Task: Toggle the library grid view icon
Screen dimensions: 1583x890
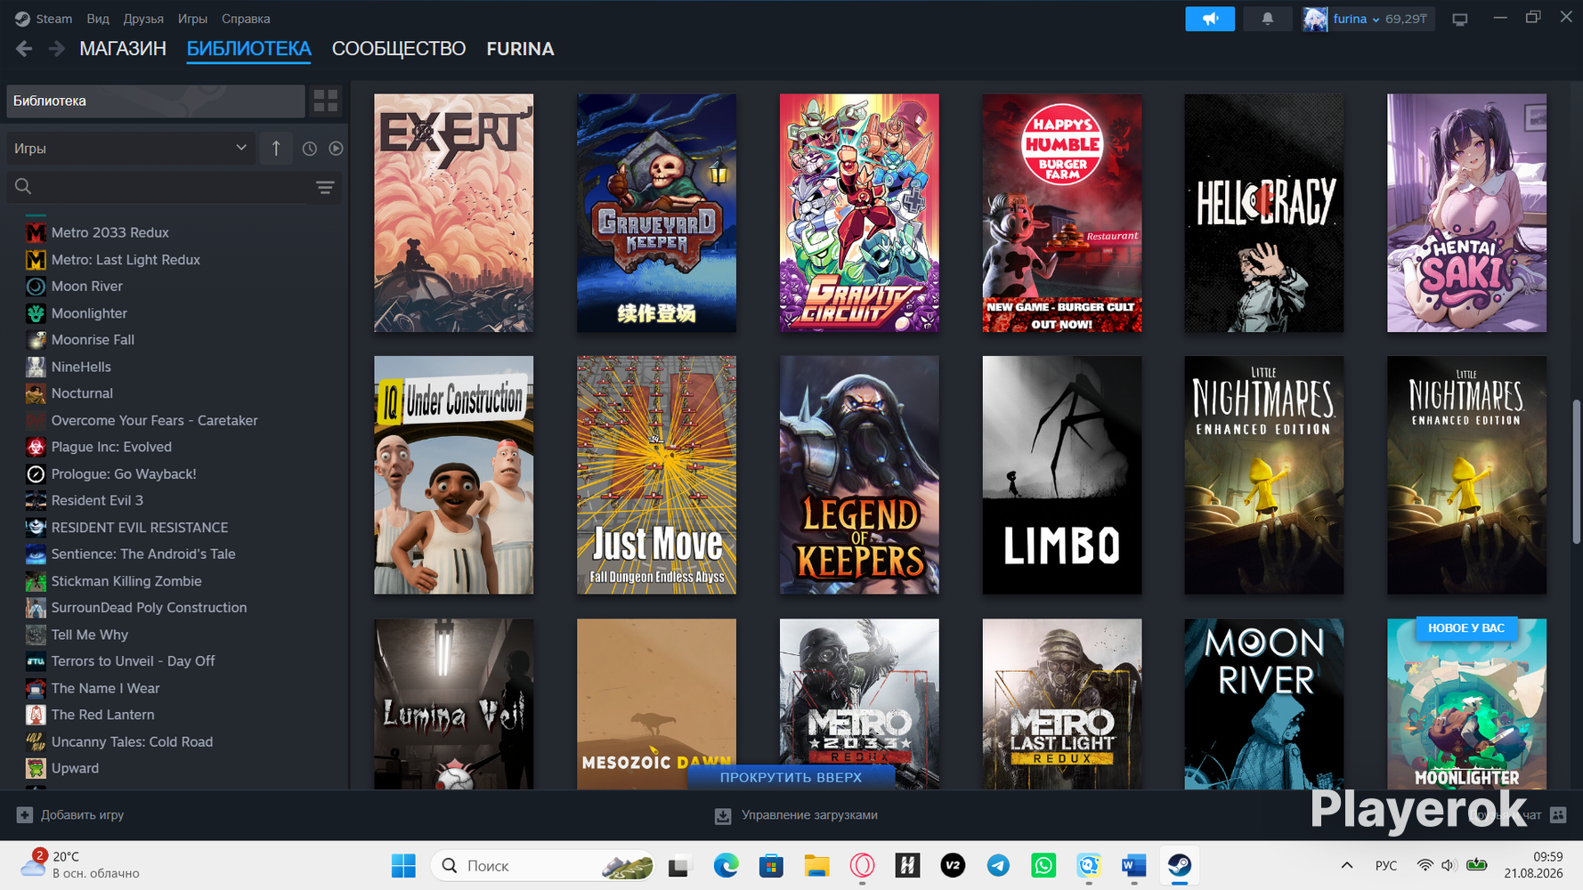Action: click(x=326, y=101)
